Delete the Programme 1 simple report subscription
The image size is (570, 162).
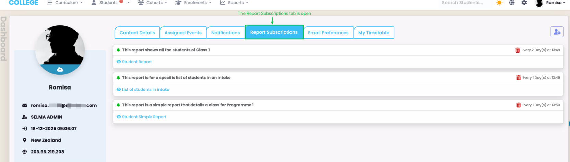[518, 105]
